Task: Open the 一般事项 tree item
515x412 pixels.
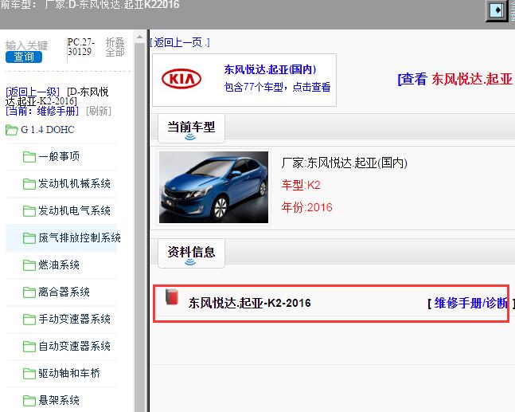Action: coord(59,156)
